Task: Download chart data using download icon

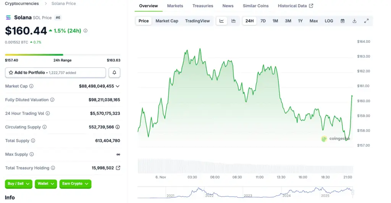Action: tap(354, 21)
